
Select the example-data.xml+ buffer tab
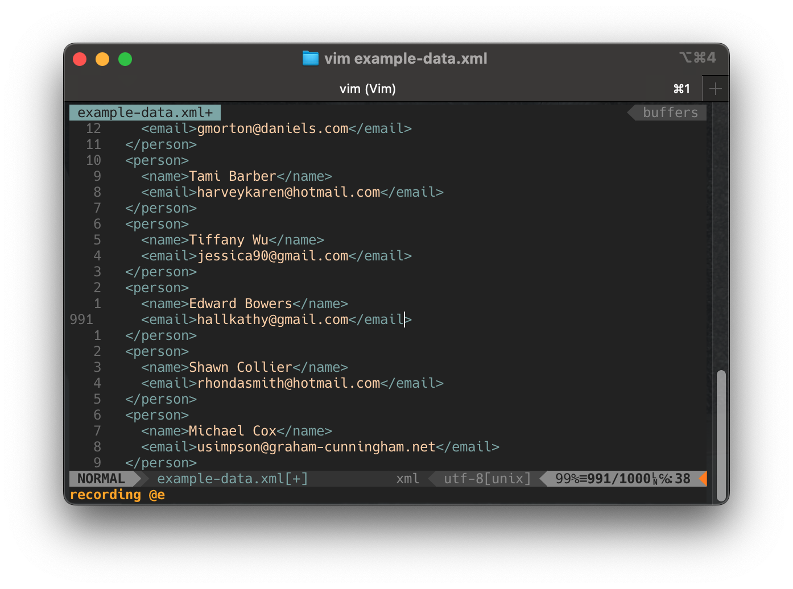144,112
